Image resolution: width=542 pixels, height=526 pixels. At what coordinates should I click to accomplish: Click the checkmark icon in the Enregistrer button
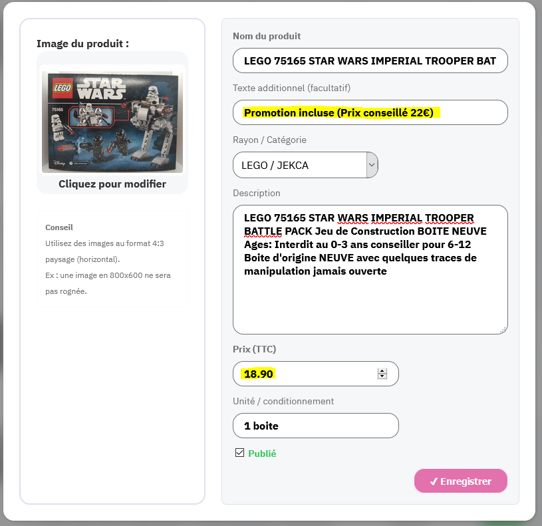(x=434, y=481)
